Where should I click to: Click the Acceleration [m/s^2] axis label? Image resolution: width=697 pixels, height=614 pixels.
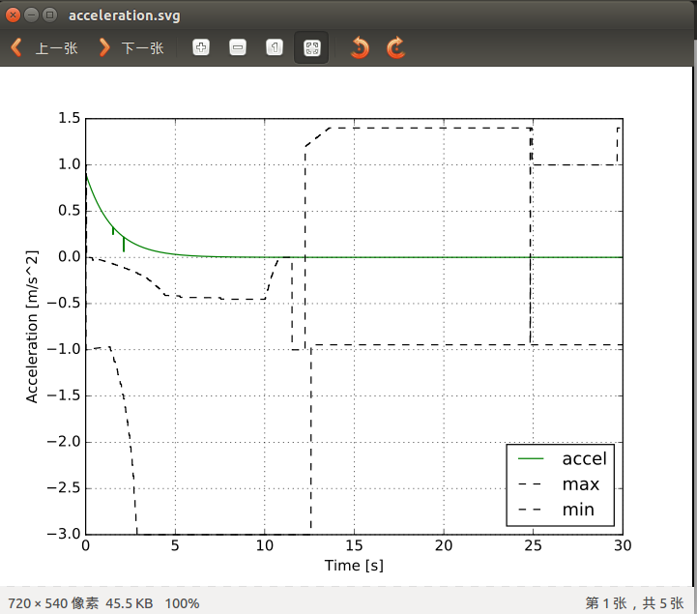(32, 327)
